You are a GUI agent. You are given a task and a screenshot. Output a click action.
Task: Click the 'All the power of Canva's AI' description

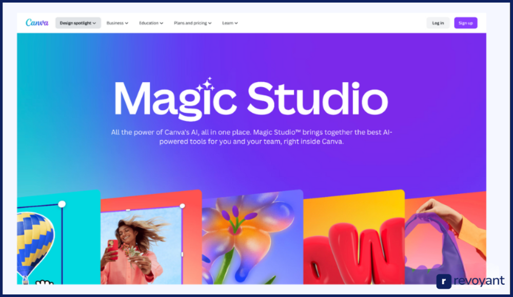251,137
